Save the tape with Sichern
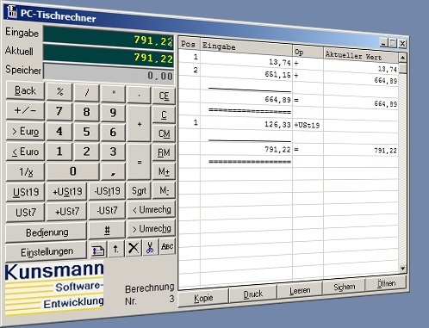Viewport: 429px width, 328px height. point(344,287)
